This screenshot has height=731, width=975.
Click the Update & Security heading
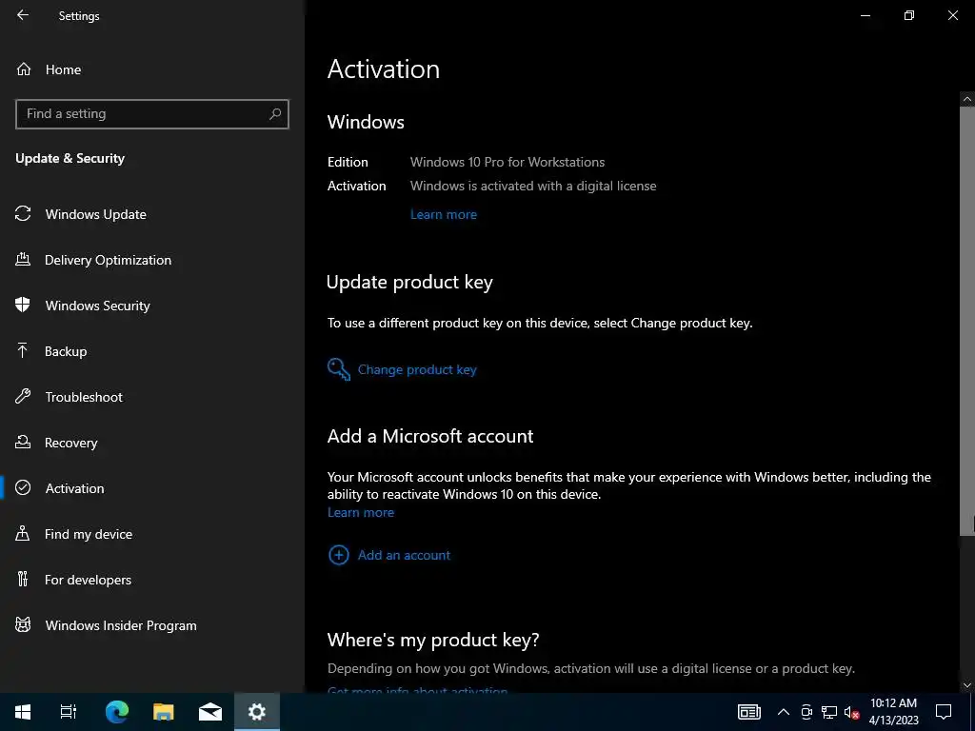click(70, 159)
